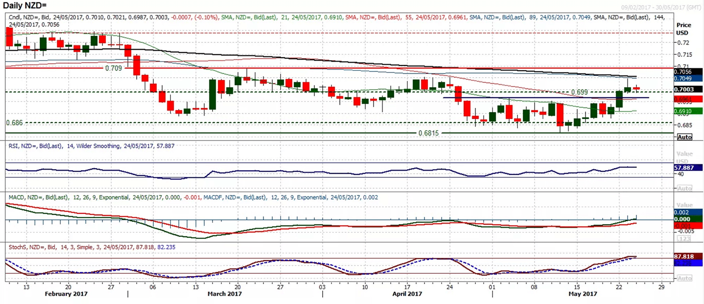Click the Auto scale button in price panel
The image size is (704, 304).
click(684, 137)
